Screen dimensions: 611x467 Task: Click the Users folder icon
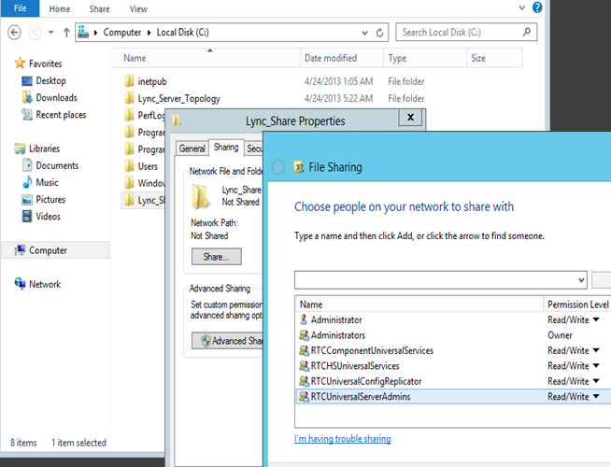point(129,166)
